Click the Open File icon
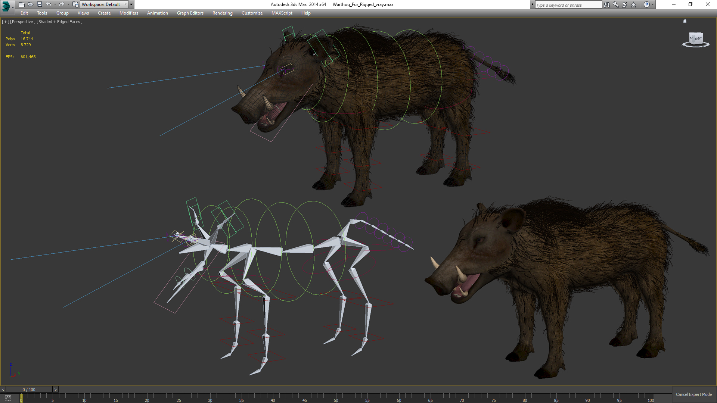Viewport: 717px width, 403px height. 31,4
